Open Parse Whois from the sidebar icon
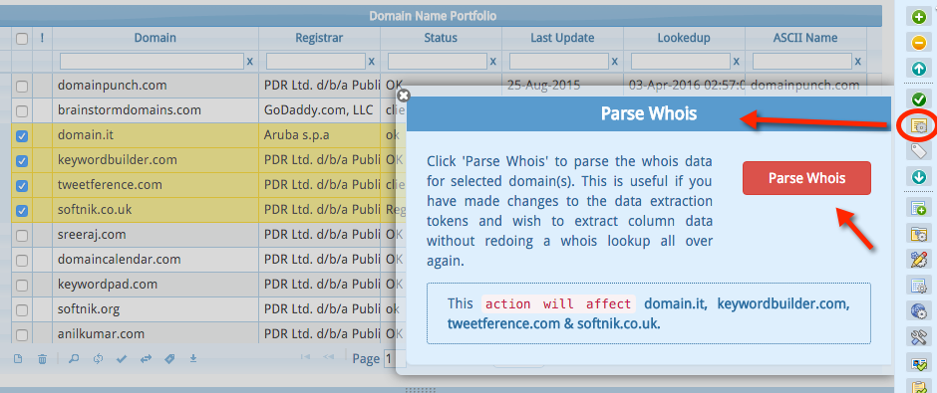Screen dimensions: 937x393 (x=918, y=125)
